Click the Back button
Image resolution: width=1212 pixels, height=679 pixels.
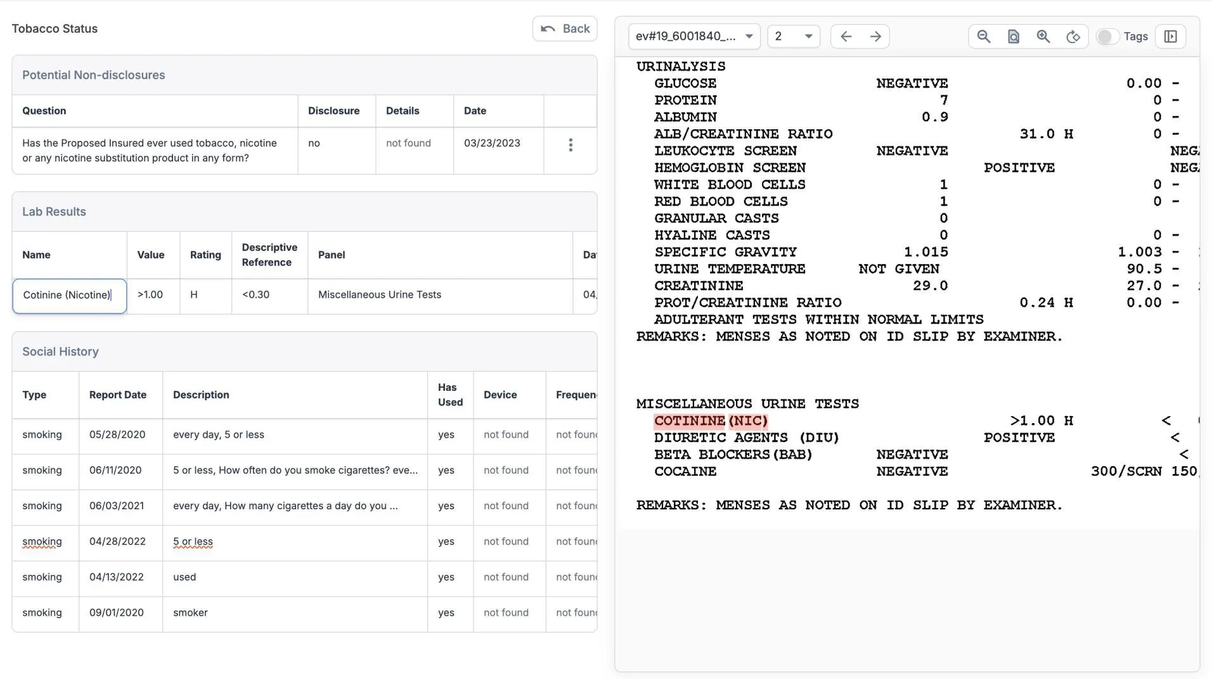click(565, 29)
